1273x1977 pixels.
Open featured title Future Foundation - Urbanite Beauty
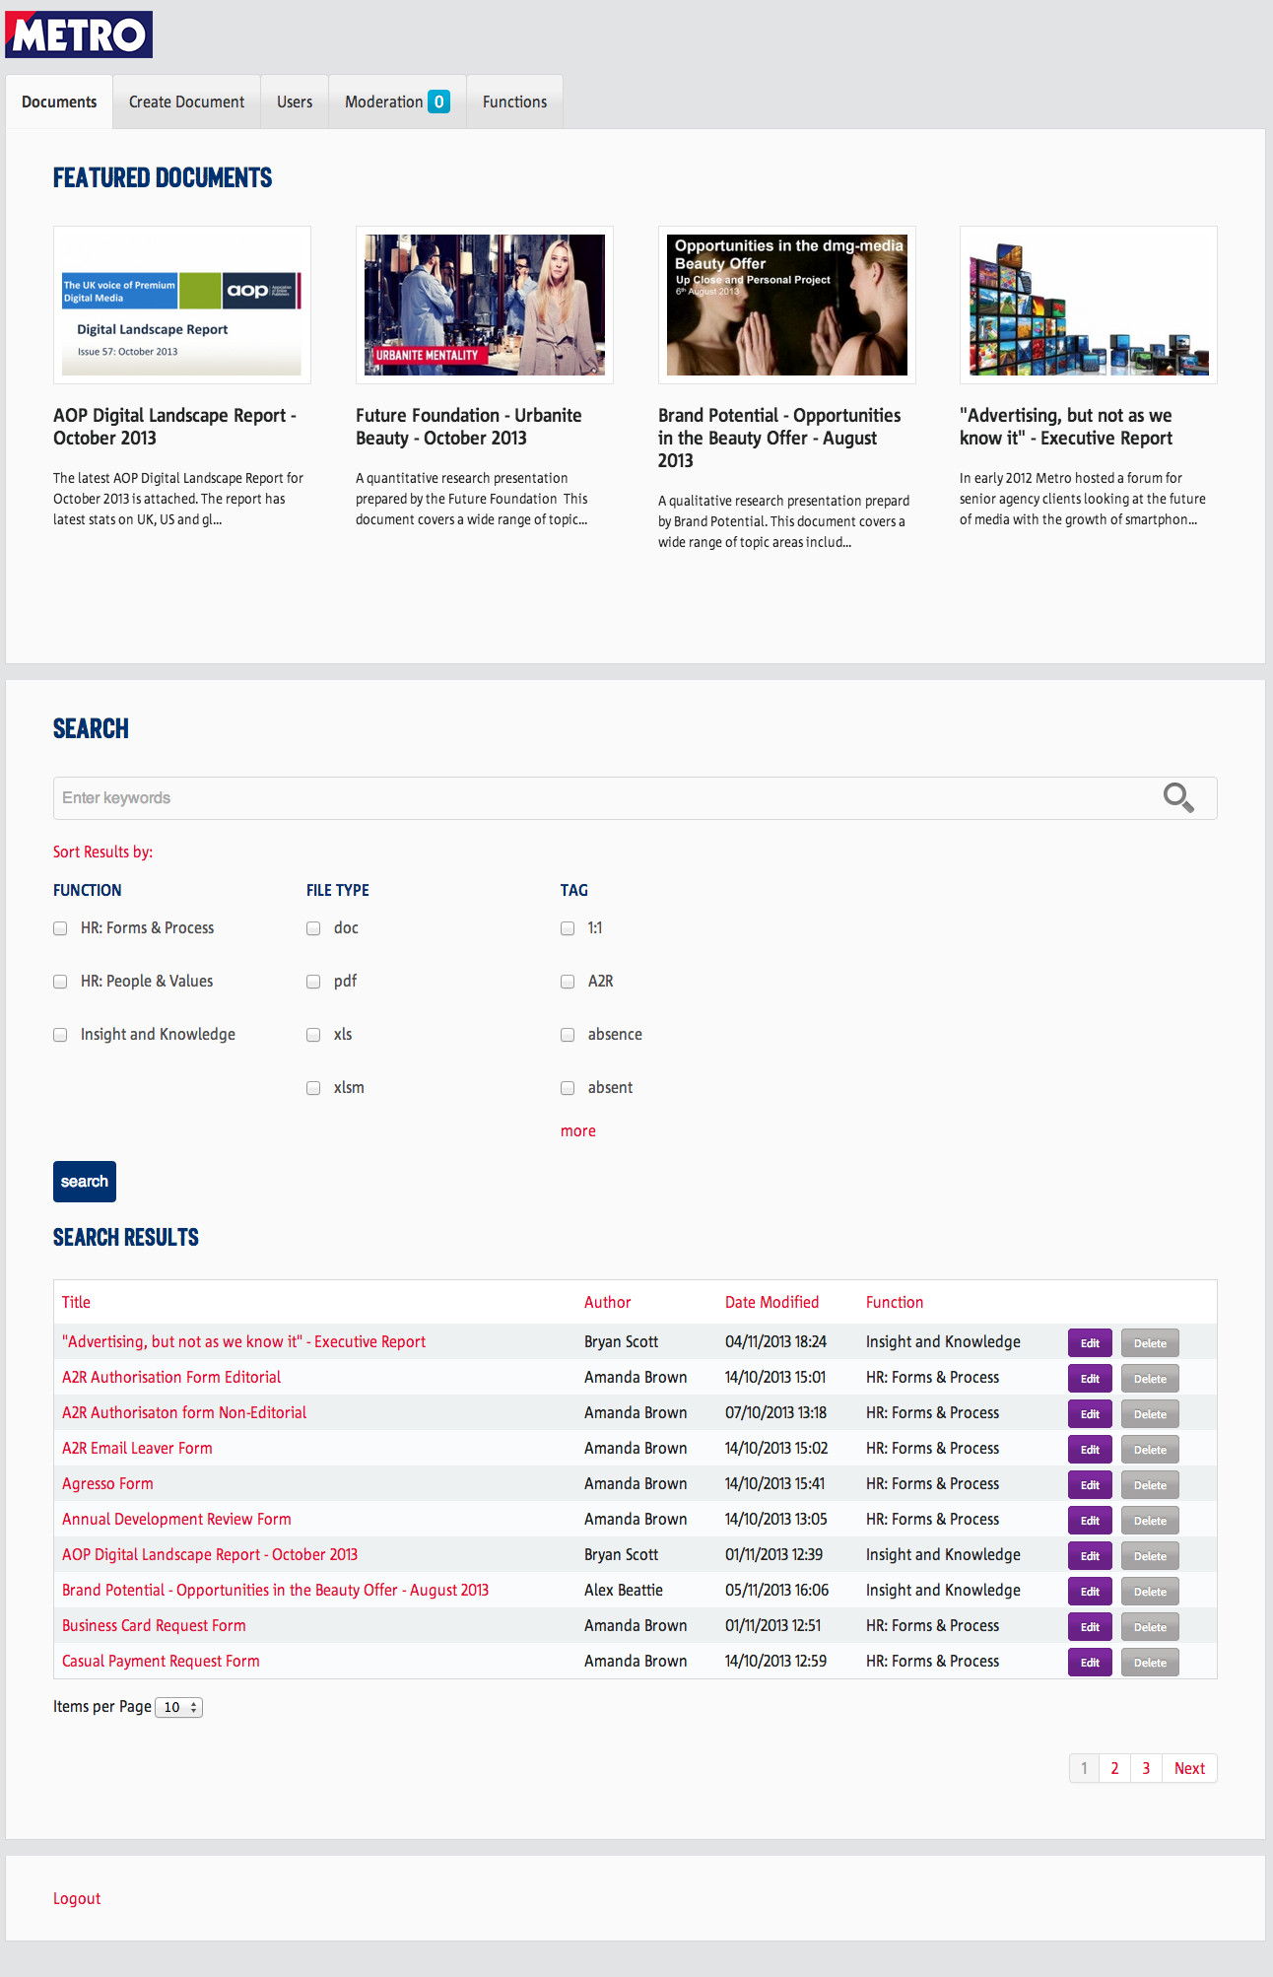[x=469, y=427]
